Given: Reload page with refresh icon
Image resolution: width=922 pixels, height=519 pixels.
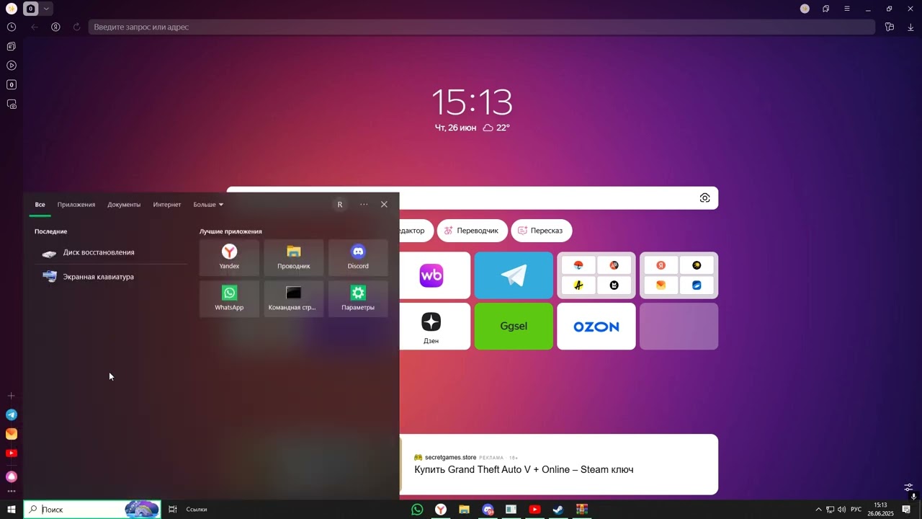Looking at the screenshot, I should [x=76, y=27].
